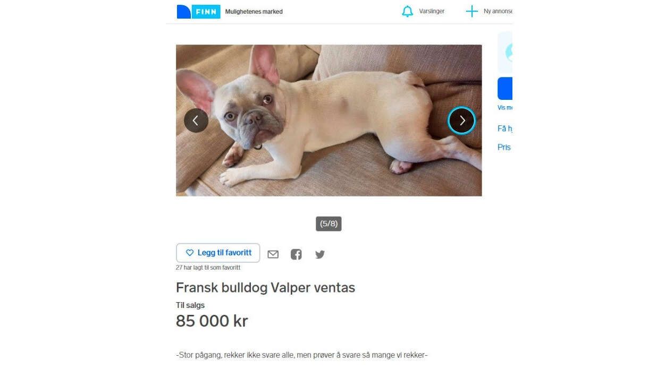Image resolution: width=657 pixels, height=369 pixels.
Task: Open the FINN logo homepage link
Action: click(x=198, y=12)
